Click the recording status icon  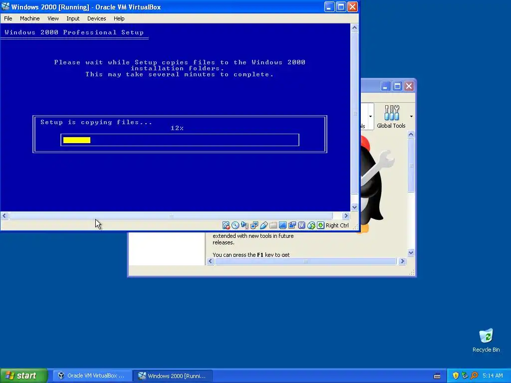[292, 225]
